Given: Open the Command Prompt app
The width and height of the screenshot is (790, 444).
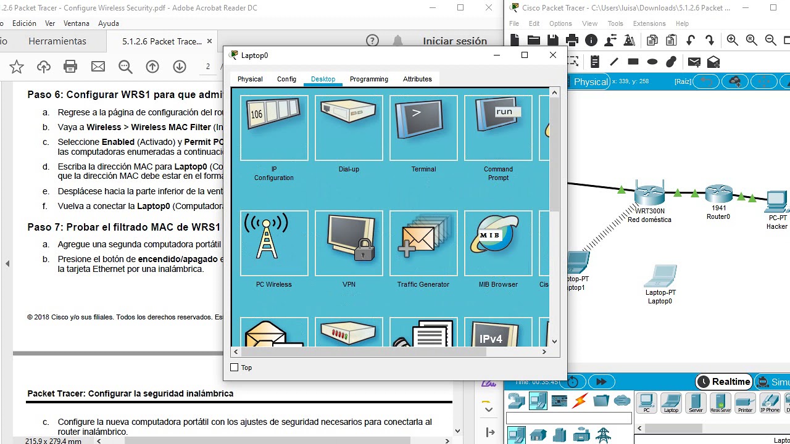Looking at the screenshot, I should pyautogui.click(x=498, y=128).
